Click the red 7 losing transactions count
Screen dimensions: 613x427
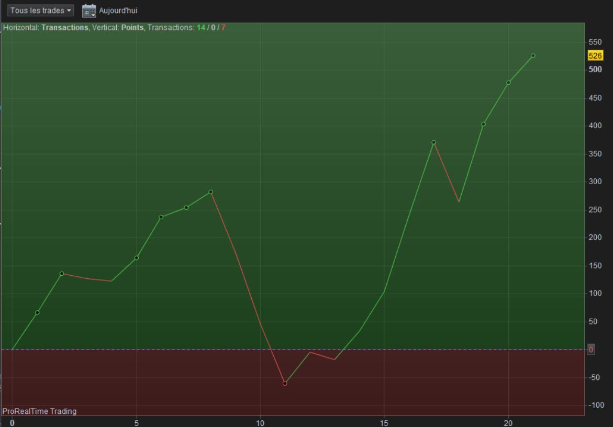tap(223, 28)
